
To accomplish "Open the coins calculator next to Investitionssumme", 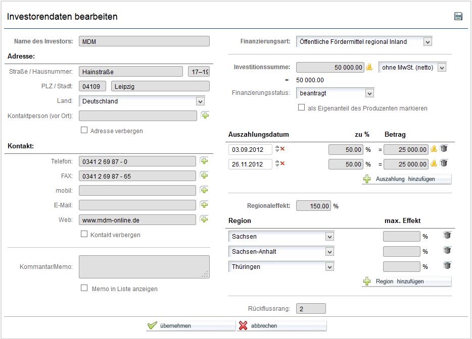I will 369,67.
